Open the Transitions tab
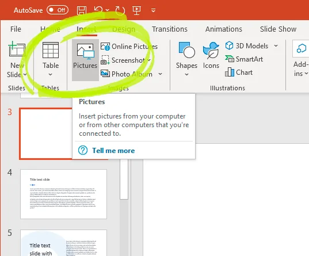This screenshot has height=256, width=309. (170, 29)
